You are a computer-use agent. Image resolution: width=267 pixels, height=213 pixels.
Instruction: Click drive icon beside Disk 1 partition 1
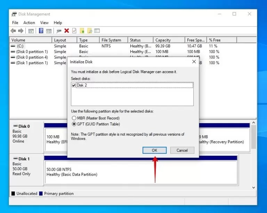pyautogui.click(x=13, y=63)
